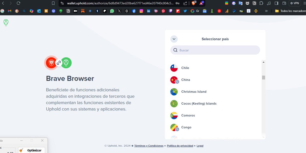Viewport: 306px width, 153px height.
Task: Open the Twitter bird bookmark
Action: click(x=185, y=11)
